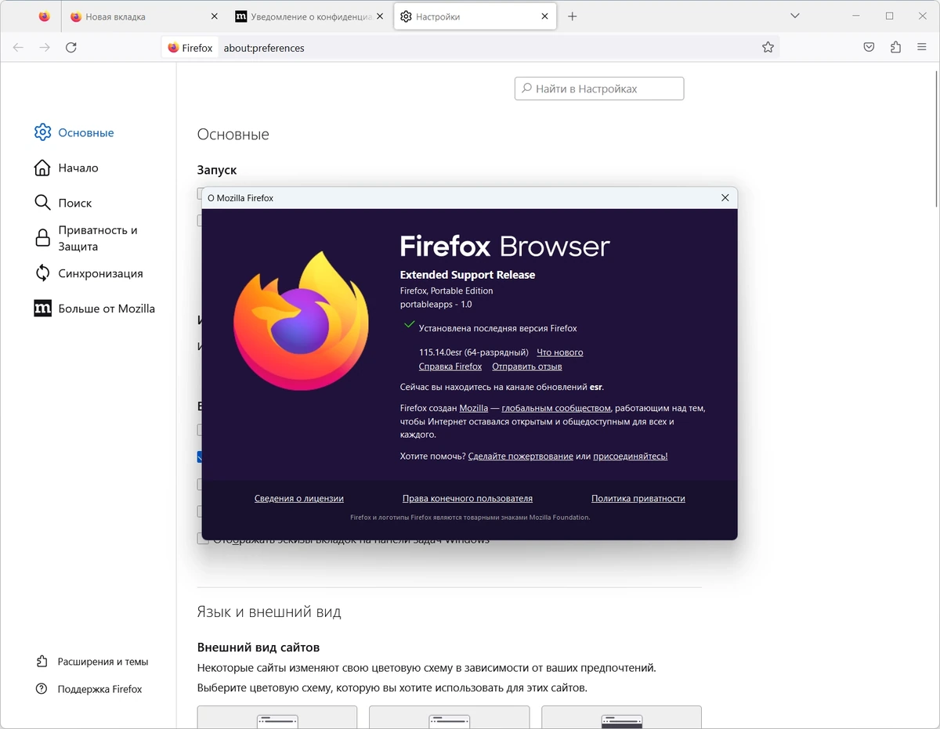The height and width of the screenshot is (729, 940).
Task: Click the Firefox identity icon in address bar
Action: pos(190,48)
